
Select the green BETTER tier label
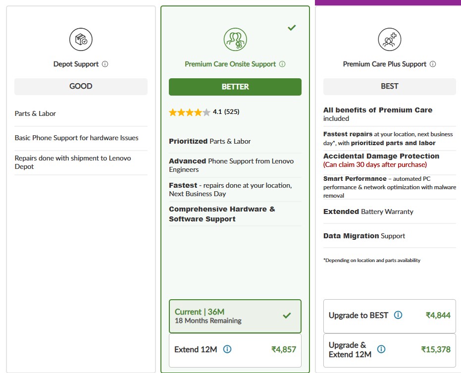click(x=235, y=87)
